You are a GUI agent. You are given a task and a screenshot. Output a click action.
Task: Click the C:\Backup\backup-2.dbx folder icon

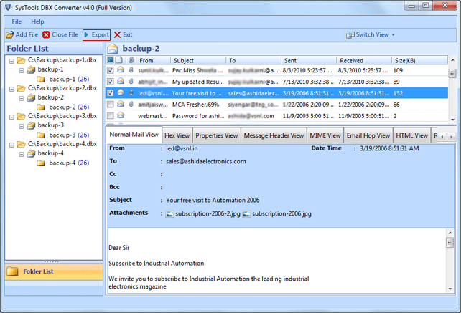tap(21, 88)
